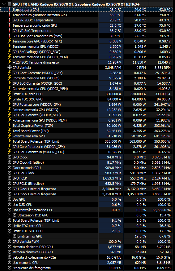Click clock icon of GPU Clock (Effettivo)
Screen dimensions: 175x271
pyautogui.click(x=10, y=162)
